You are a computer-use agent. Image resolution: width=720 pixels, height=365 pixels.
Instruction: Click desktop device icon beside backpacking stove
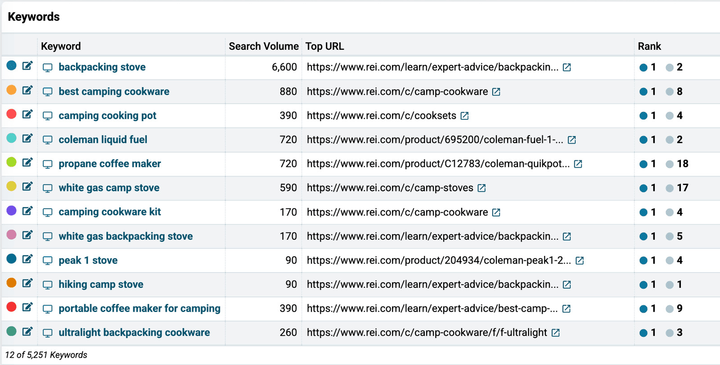48,68
